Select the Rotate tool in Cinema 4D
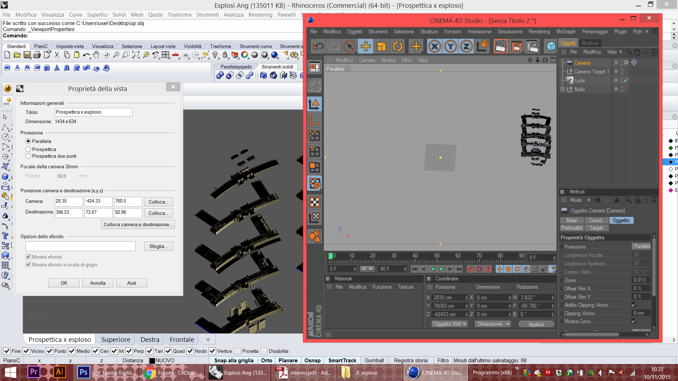The image size is (678, 381). coord(397,47)
